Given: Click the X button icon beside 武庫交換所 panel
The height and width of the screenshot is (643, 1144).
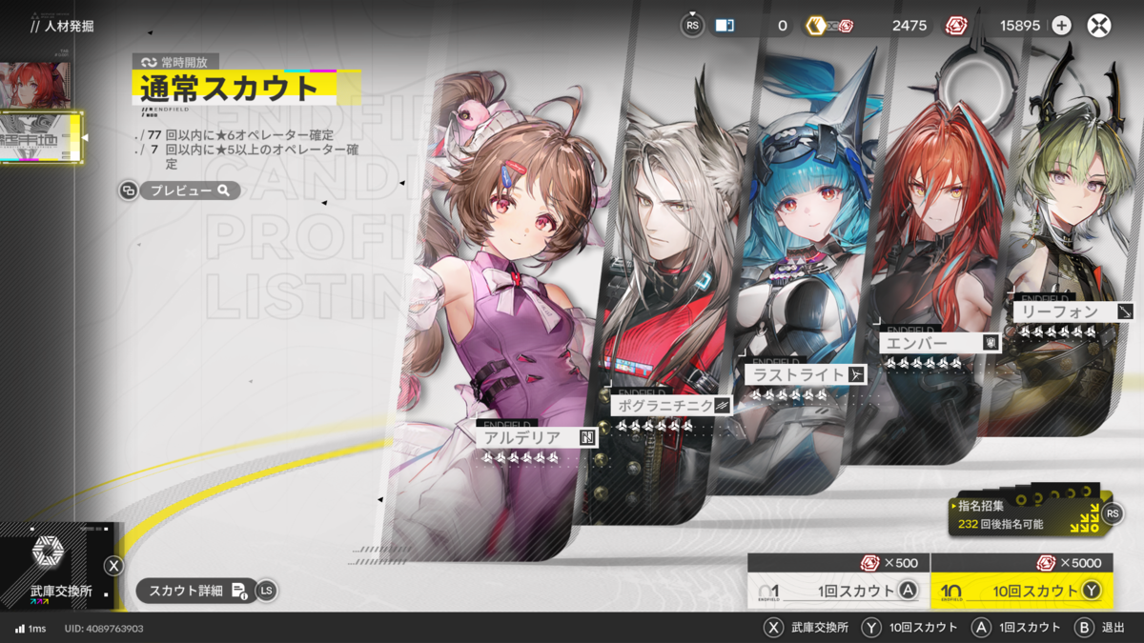Looking at the screenshot, I should 113,566.
